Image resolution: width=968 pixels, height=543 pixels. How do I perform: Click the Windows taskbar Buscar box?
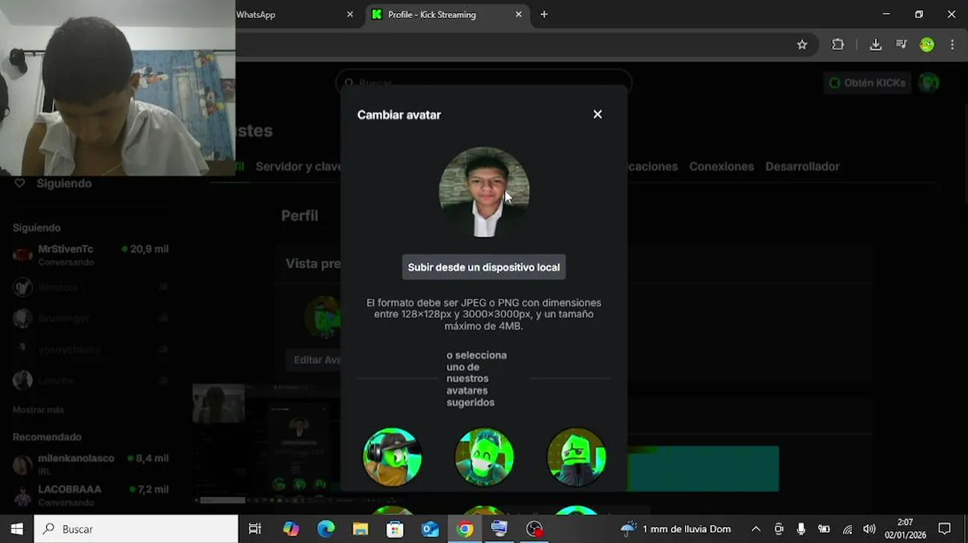[x=136, y=529]
